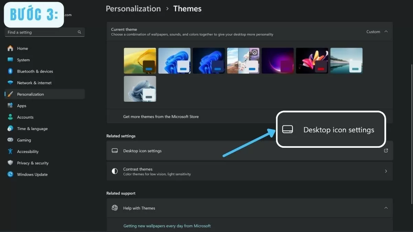Select Bluetooth & devices in the sidebar
Viewport: 413px width, 232px height.
(x=35, y=71)
